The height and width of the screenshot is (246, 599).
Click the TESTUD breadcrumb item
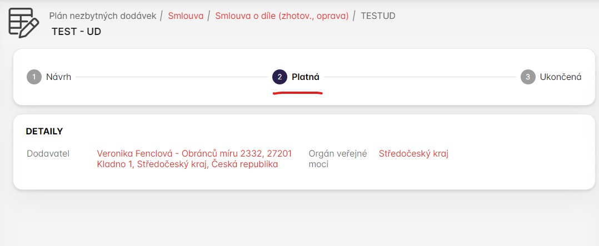[x=378, y=16]
